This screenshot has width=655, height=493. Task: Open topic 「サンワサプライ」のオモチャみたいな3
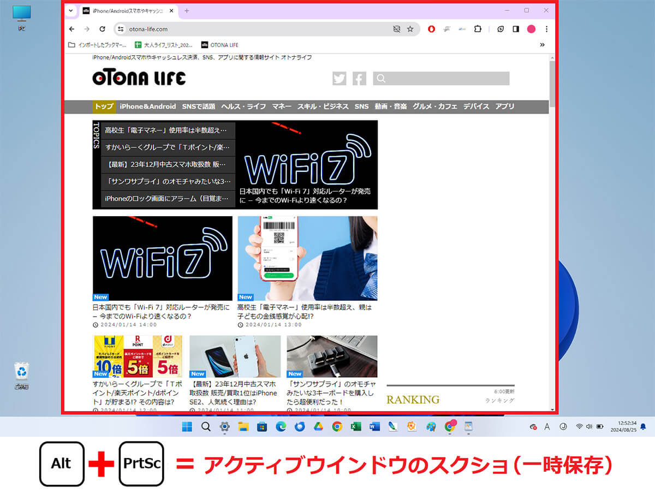168,181
